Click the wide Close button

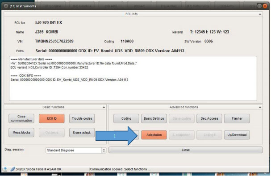click(x=185, y=150)
